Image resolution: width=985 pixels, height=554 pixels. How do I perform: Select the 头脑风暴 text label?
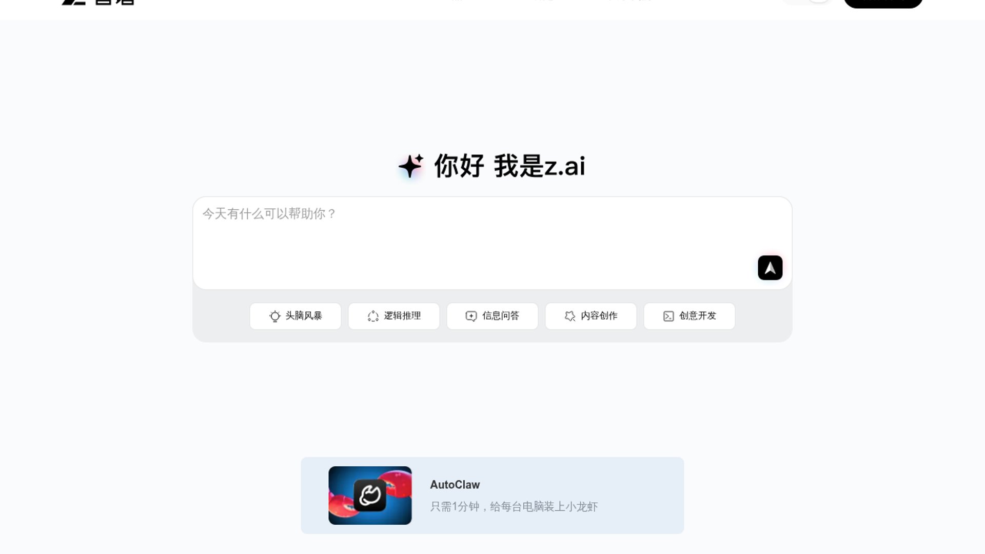pyautogui.click(x=304, y=315)
